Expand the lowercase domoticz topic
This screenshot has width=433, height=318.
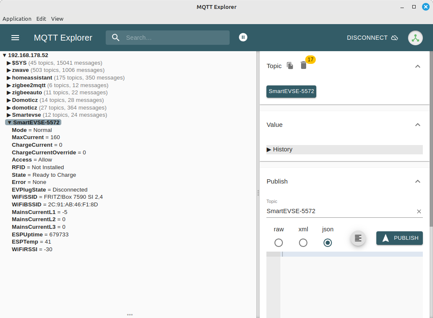(8, 108)
